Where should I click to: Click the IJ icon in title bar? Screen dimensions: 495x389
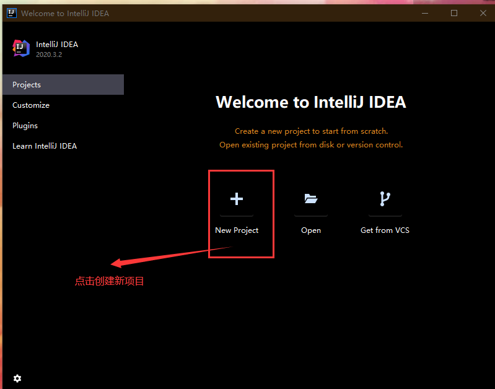(x=12, y=13)
